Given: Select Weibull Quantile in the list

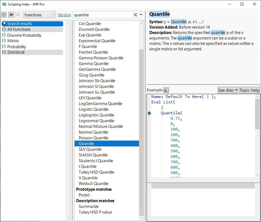Looking at the screenshot, I should (93, 184).
